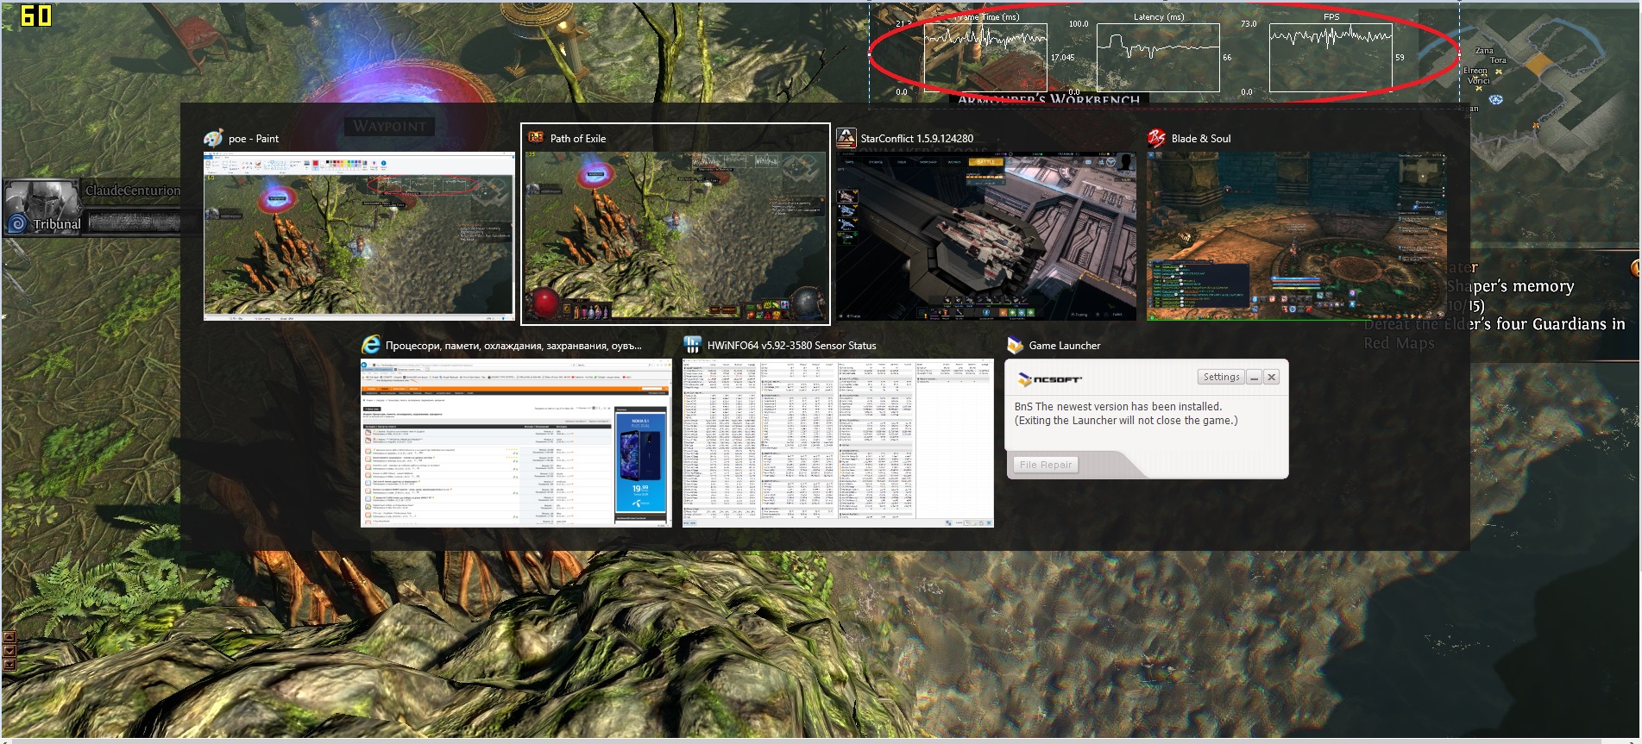Click the StarConflict app icon
This screenshot has width=1642, height=744.
tap(846, 138)
